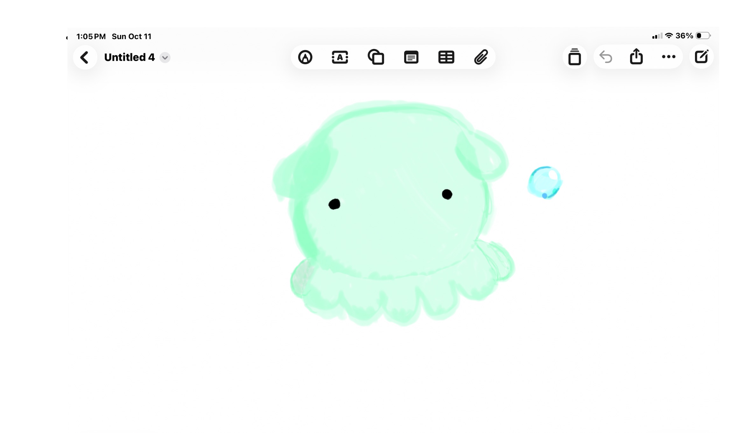The width and height of the screenshot is (751, 433).
Task: Share the board
Action: 636,56
